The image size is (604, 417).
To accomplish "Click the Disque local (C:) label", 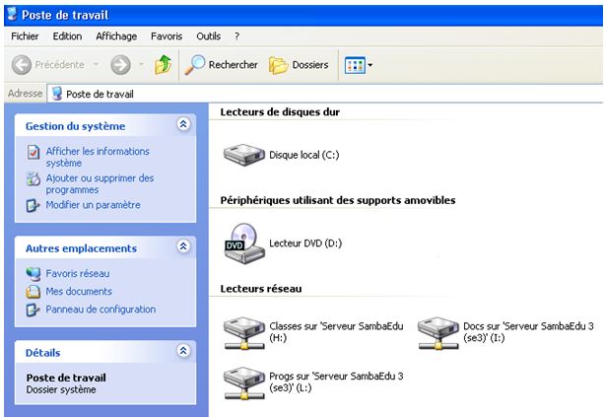I will pyautogui.click(x=303, y=155).
